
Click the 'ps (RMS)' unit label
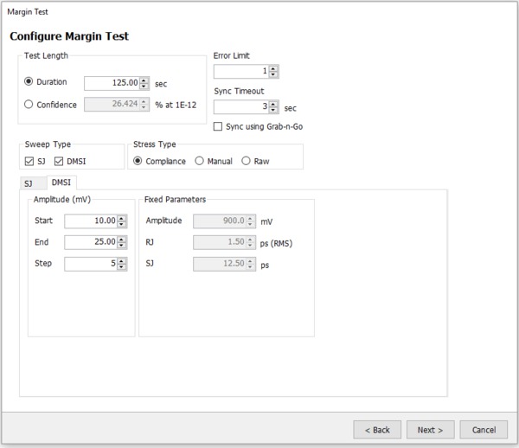pyautogui.click(x=276, y=244)
